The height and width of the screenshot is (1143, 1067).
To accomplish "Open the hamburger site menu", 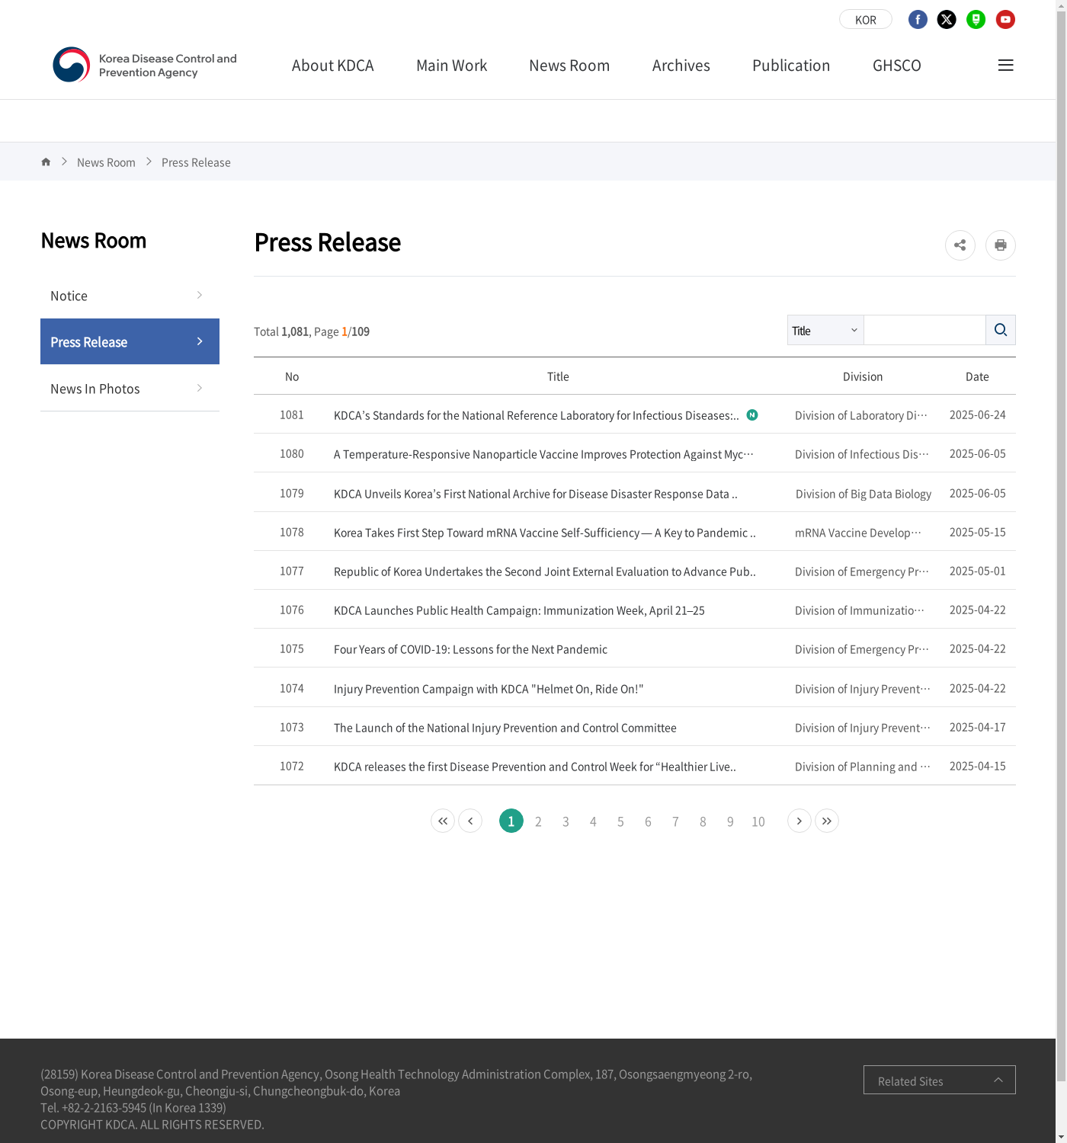I will click(x=1005, y=66).
